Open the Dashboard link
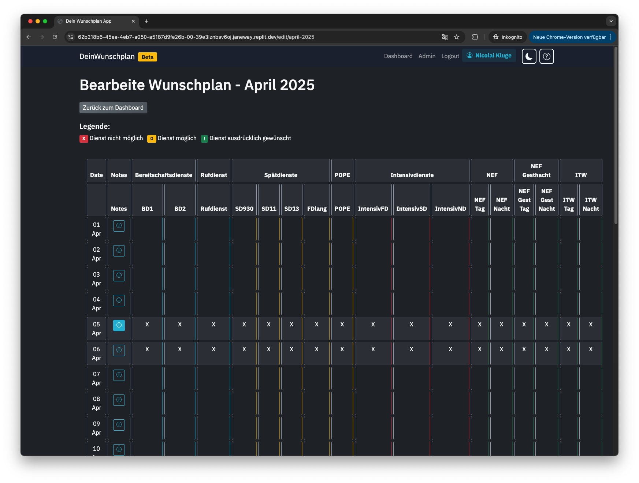Viewport: 639px width, 483px height. pyautogui.click(x=398, y=56)
